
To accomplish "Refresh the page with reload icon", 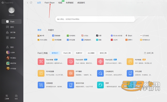I will point(31,3).
